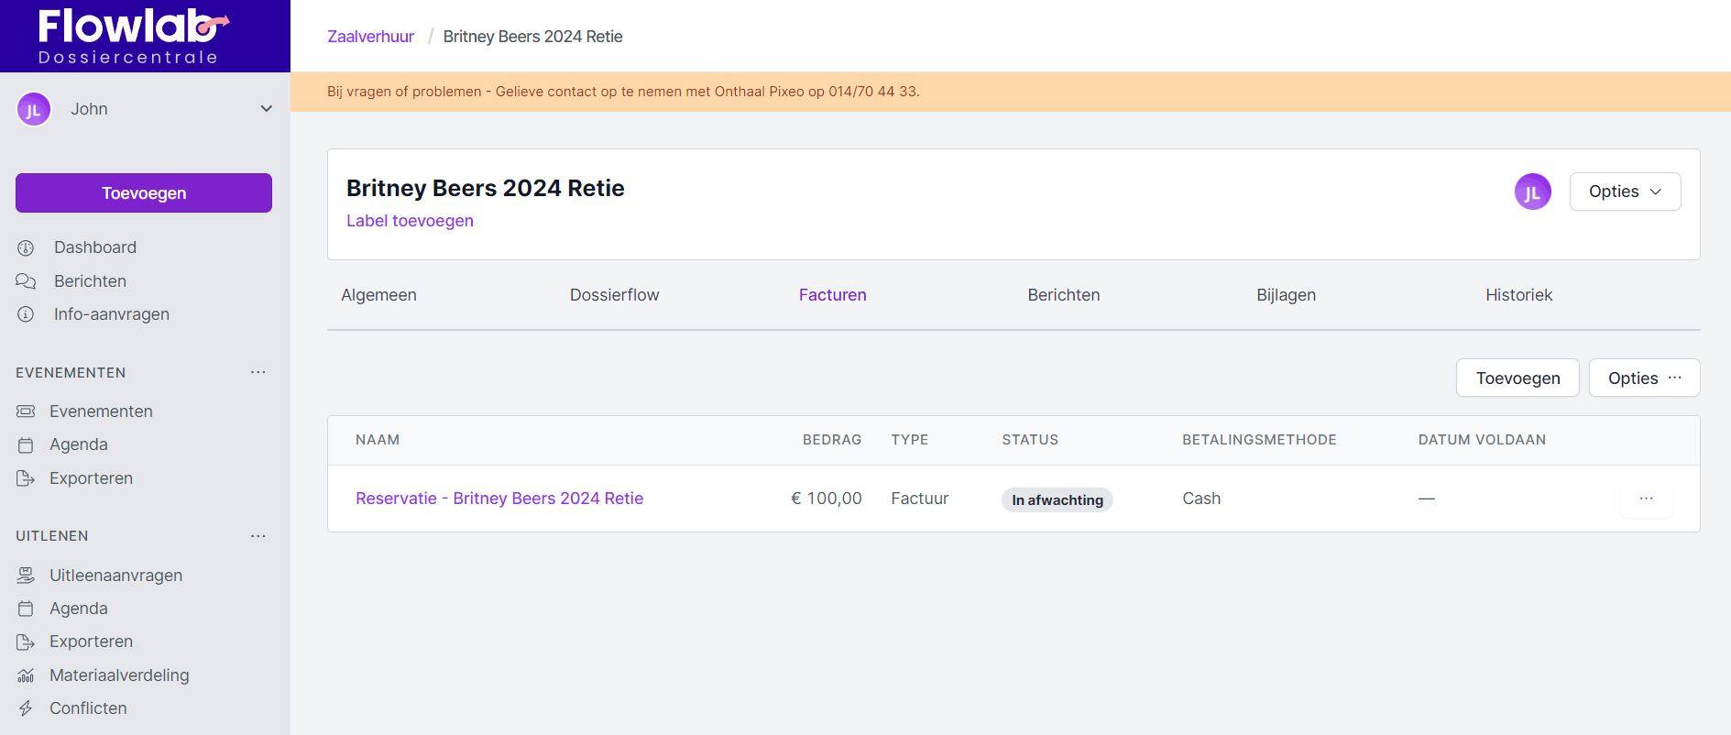Open the Uitlenen section three-dot menu
This screenshot has width=1731, height=735.
tap(258, 536)
